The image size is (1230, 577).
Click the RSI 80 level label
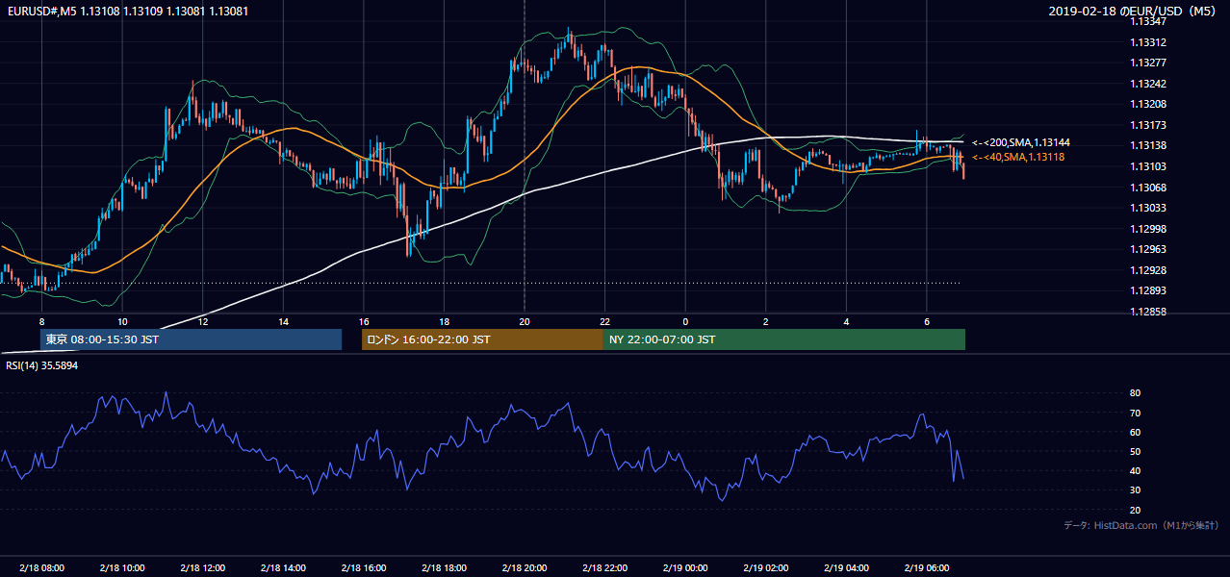tap(1135, 393)
